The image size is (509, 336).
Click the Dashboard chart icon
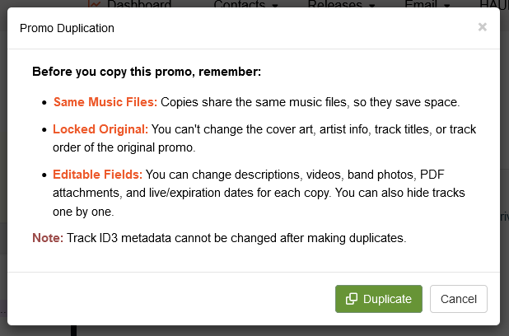(x=94, y=4)
